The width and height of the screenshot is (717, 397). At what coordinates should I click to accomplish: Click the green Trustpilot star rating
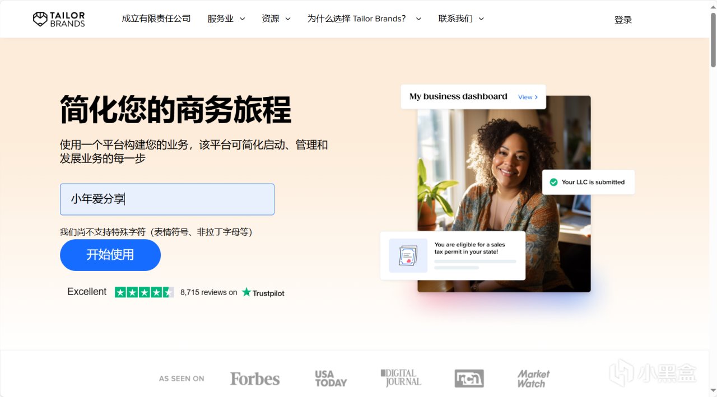144,292
